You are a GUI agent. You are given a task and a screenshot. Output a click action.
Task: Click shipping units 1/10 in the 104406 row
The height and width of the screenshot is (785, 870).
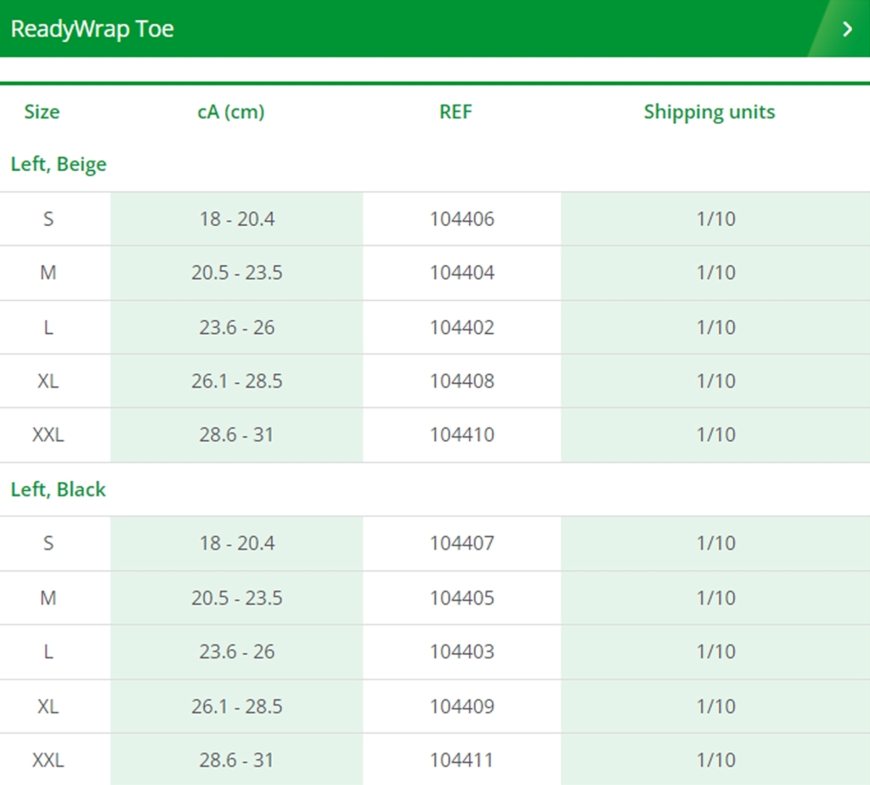[x=715, y=219]
